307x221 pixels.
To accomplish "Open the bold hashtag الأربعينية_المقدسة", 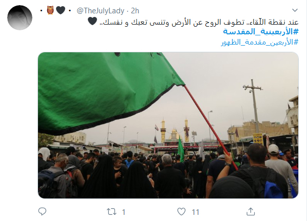I will [x=261, y=32].
